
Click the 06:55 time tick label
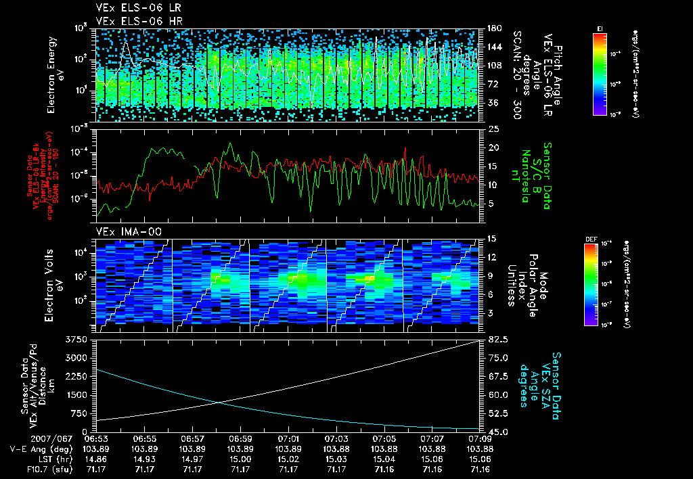point(144,439)
